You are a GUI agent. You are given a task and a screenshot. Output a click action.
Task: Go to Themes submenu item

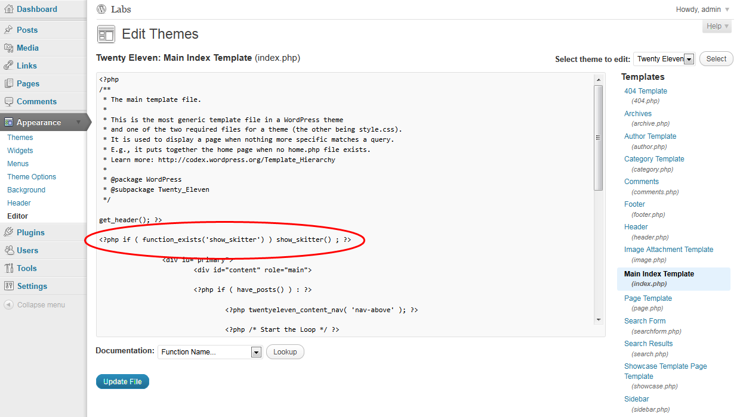[20, 138]
